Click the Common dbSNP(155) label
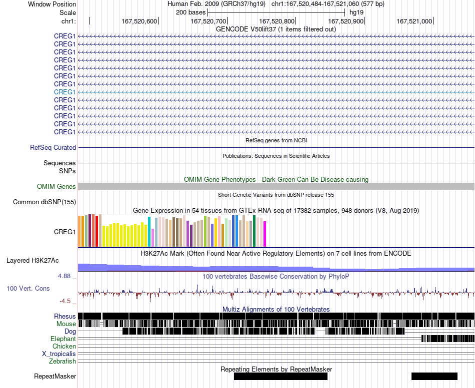The width and height of the screenshot is (475, 388). tap(44, 202)
